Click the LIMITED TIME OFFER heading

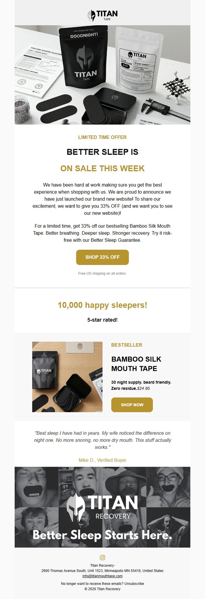tap(102, 137)
